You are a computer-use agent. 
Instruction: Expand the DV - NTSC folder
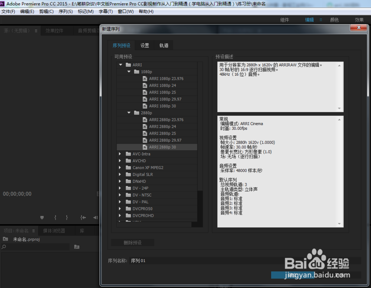click(x=120, y=195)
